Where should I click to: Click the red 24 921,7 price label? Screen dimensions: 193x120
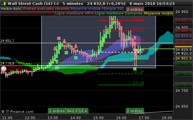click(x=184, y=21)
